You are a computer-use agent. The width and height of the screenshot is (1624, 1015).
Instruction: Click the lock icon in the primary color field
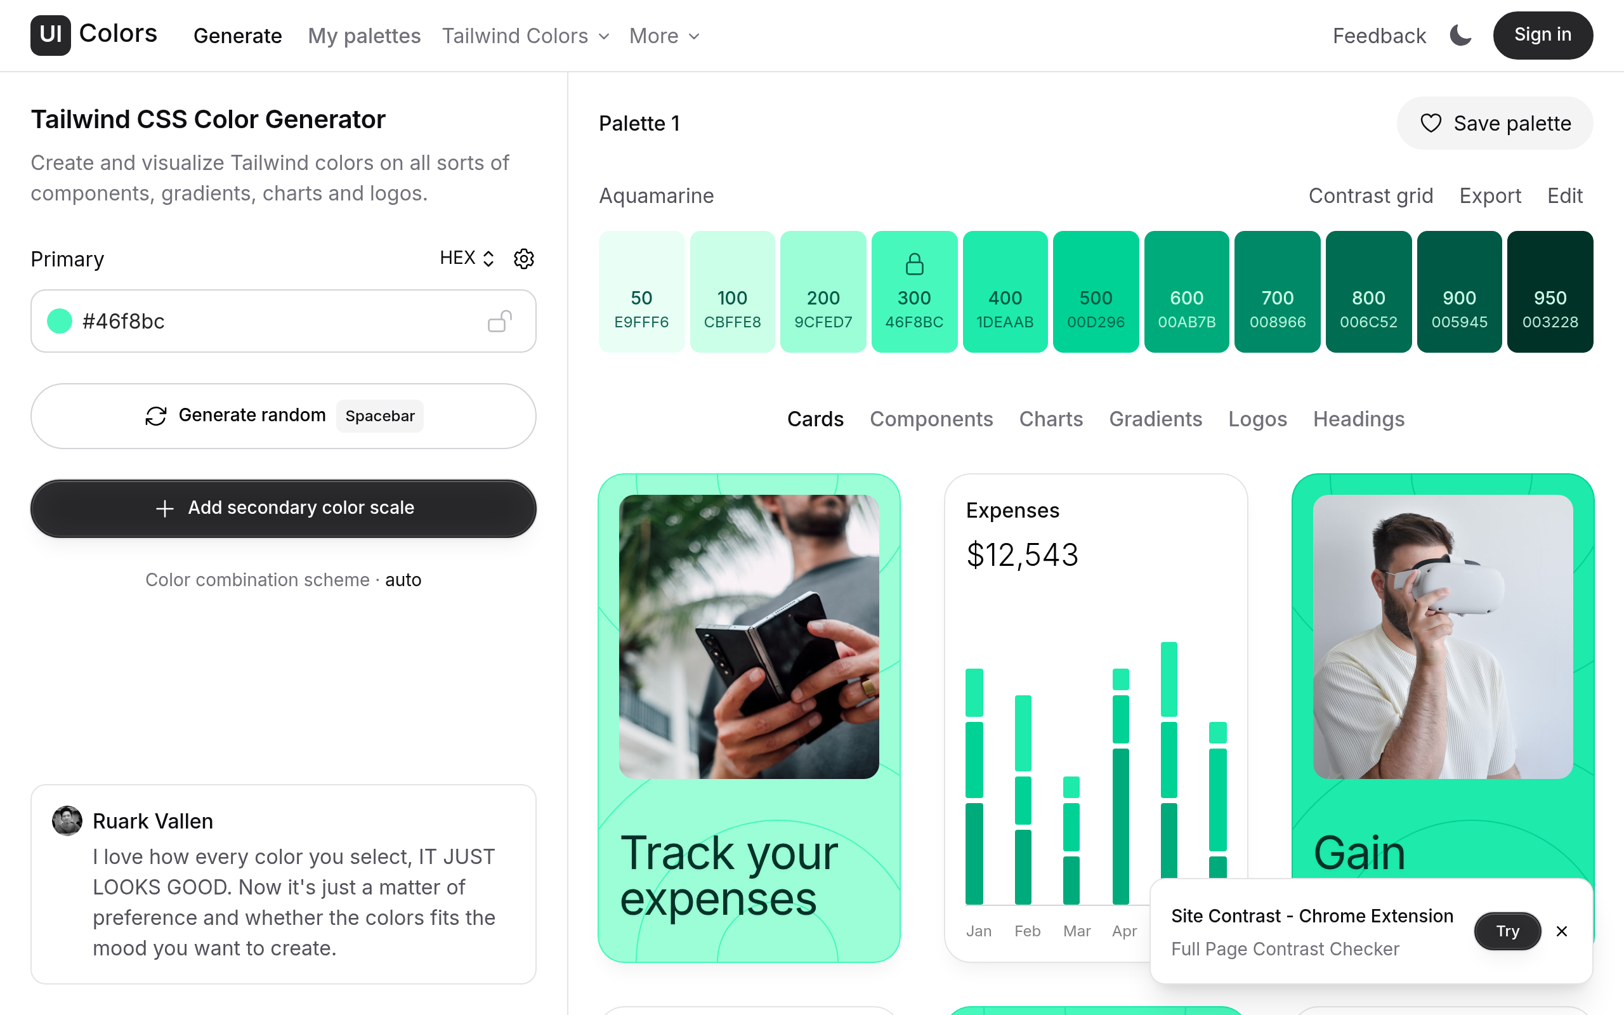[499, 321]
